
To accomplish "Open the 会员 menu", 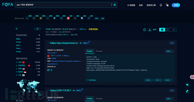I will click(x=141, y=5).
